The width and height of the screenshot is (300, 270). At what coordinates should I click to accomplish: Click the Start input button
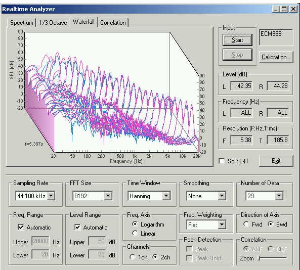[x=237, y=40]
